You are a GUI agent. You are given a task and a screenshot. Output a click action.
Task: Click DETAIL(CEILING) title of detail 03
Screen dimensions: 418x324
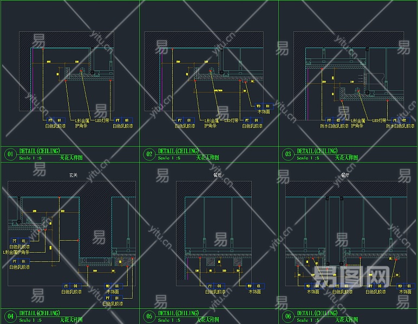pos(317,151)
